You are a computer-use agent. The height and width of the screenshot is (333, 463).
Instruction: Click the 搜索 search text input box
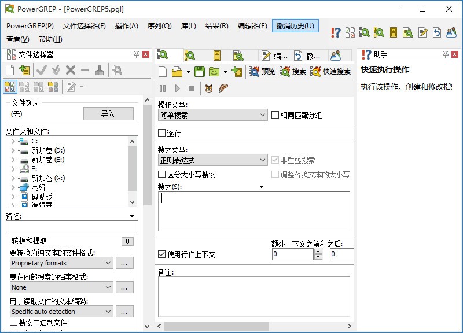pos(254,211)
